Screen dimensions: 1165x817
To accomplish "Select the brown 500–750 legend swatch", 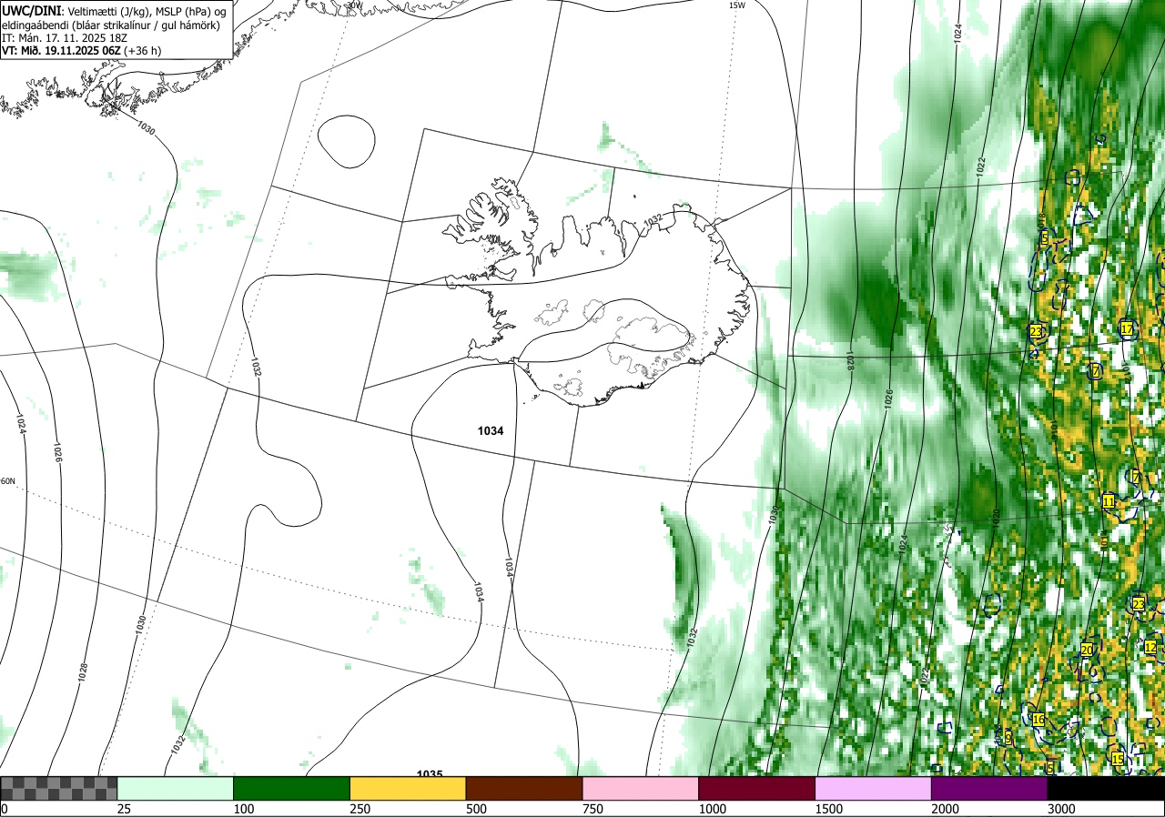I will tap(524, 788).
